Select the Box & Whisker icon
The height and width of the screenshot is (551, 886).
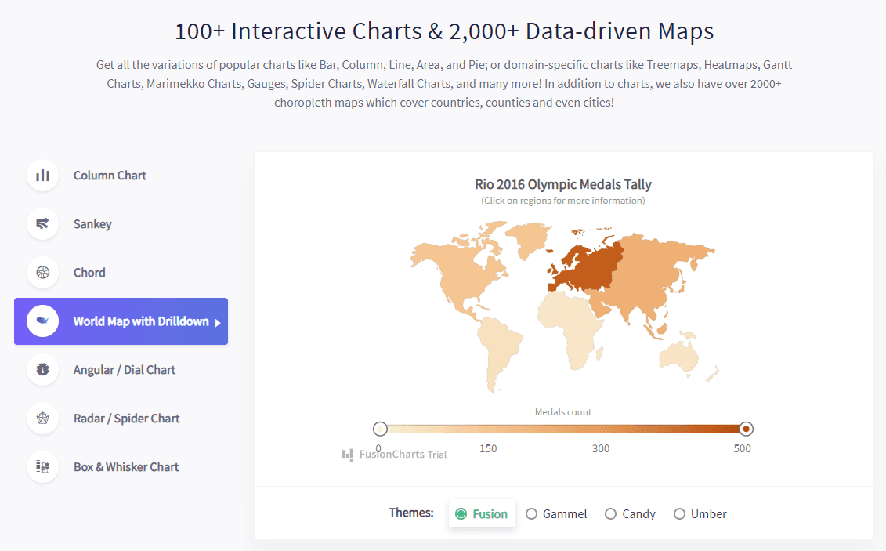pyautogui.click(x=42, y=467)
